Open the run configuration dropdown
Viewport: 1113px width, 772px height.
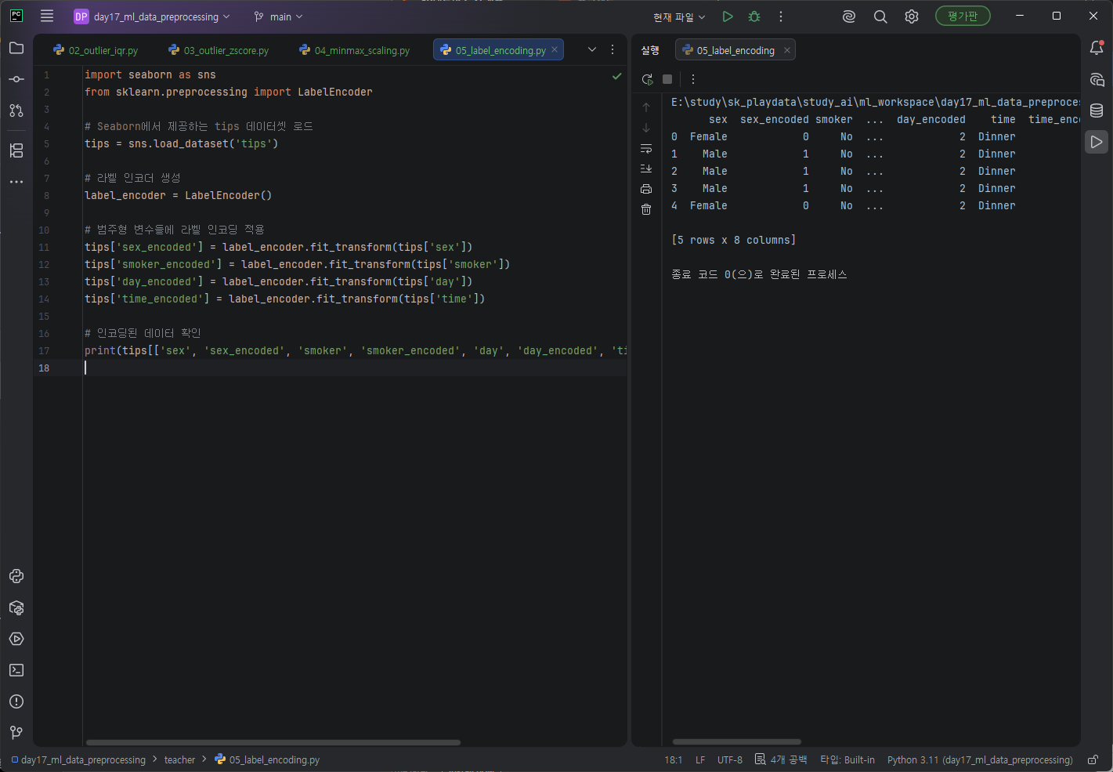point(679,16)
